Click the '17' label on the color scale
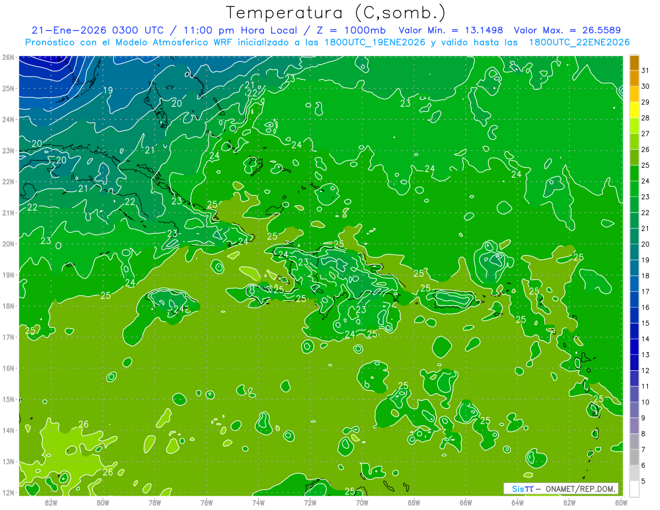 (x=646, y=292)
